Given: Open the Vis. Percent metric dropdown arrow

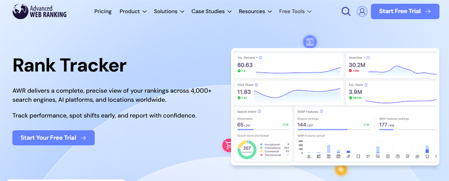Looking at the screenshot, I should (257, 57).
